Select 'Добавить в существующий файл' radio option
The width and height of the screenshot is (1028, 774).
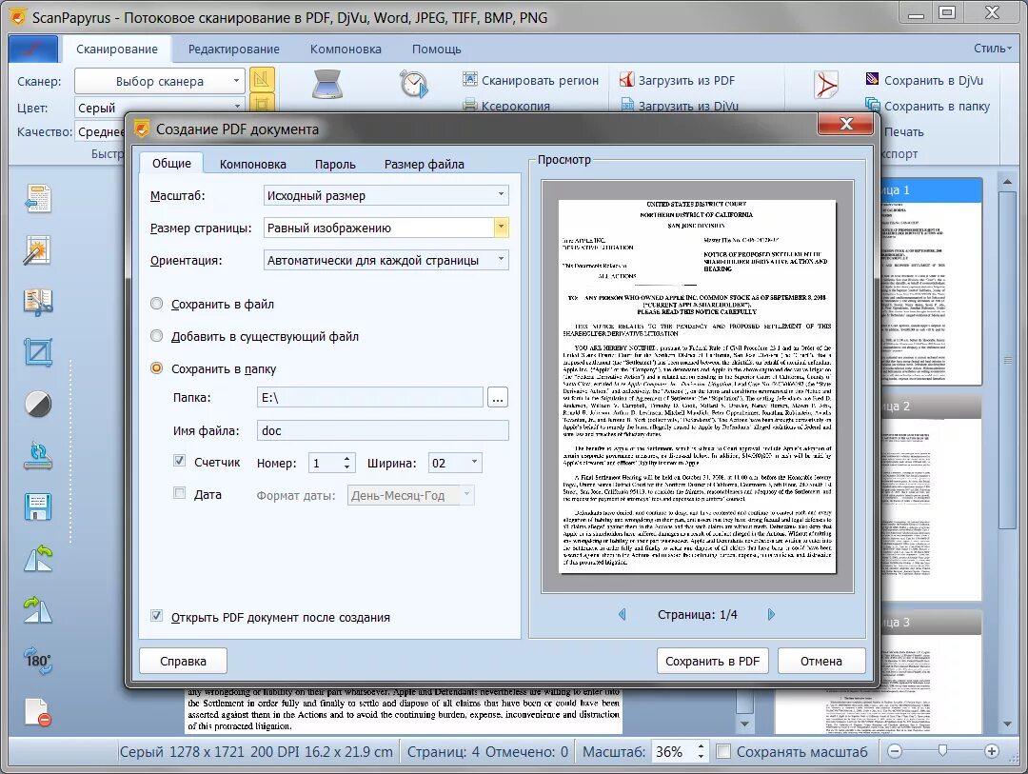tap(156, 336)
